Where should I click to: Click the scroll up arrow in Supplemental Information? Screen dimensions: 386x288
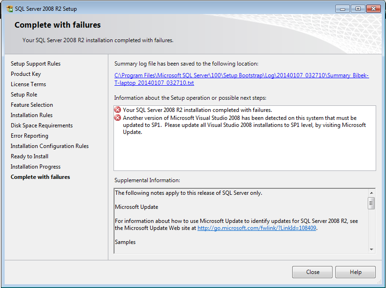pos(371,193)
